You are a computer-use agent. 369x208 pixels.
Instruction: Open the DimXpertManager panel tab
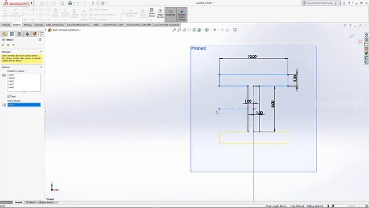click(x=27, y=34)
